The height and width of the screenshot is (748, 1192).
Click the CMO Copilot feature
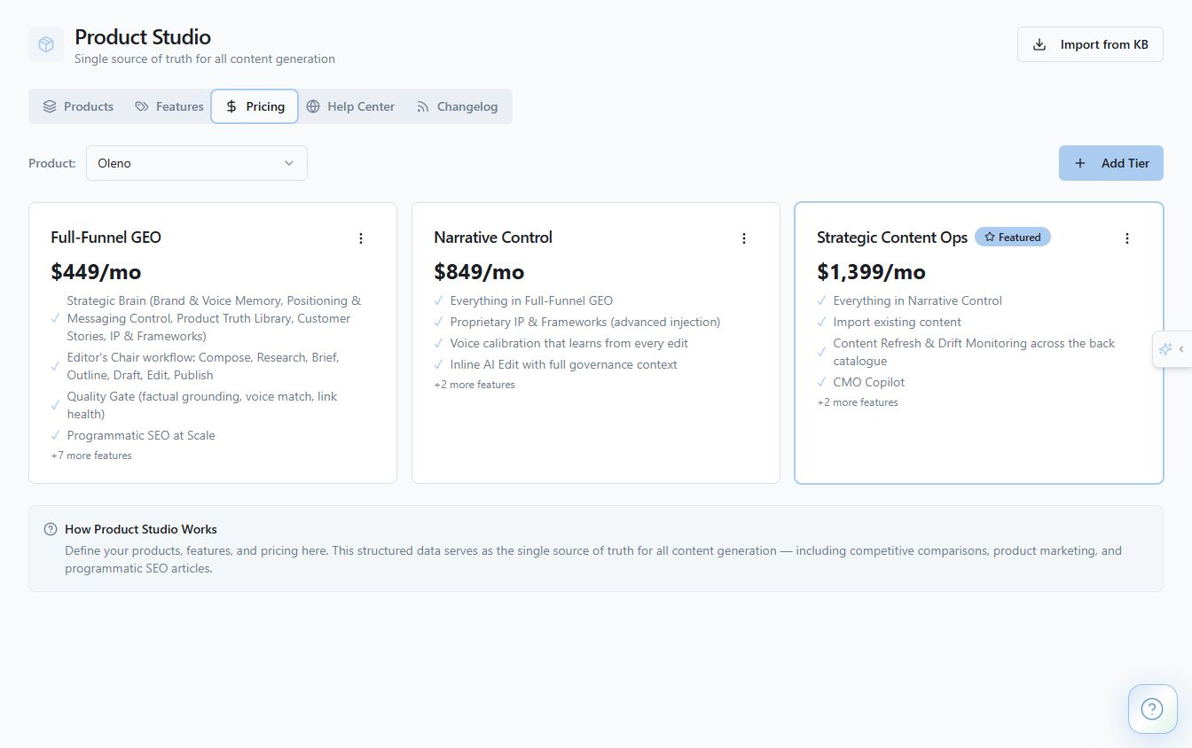[869, 382]
